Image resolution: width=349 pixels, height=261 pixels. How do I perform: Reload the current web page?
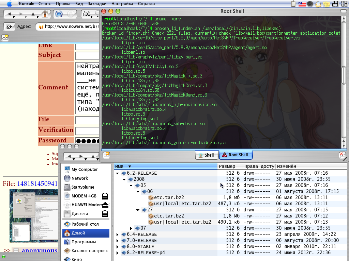pos(59,14)
